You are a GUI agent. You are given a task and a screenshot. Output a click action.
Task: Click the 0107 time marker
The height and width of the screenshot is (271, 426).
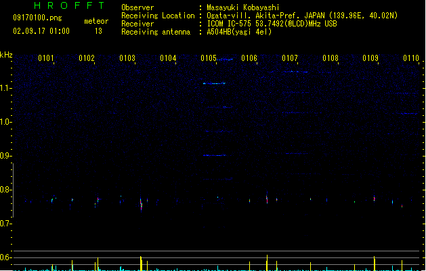290,58
